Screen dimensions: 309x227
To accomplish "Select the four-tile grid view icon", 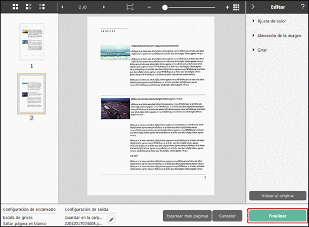I will (x=16, y=7).
